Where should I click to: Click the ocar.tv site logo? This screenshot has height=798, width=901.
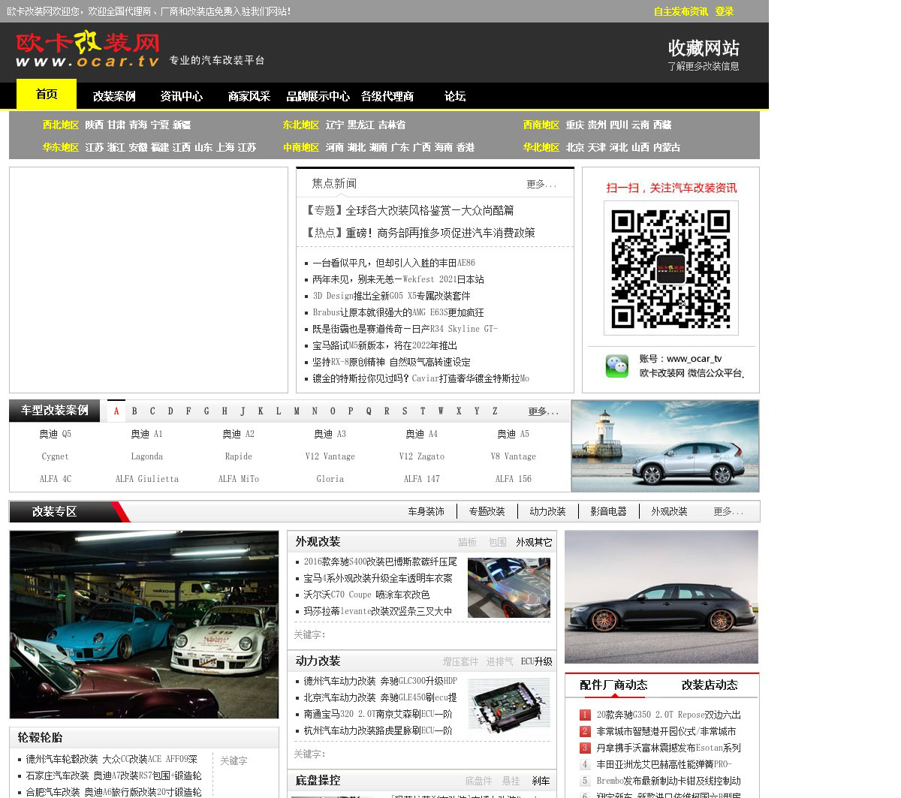click(88, 50)
